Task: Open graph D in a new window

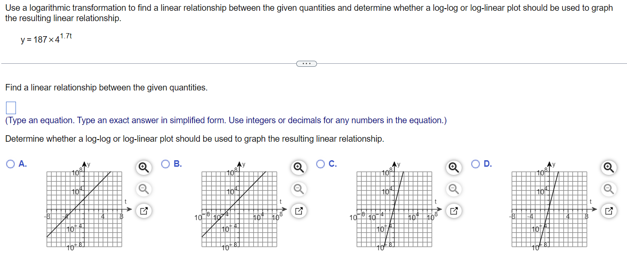Action: (608, 211)
